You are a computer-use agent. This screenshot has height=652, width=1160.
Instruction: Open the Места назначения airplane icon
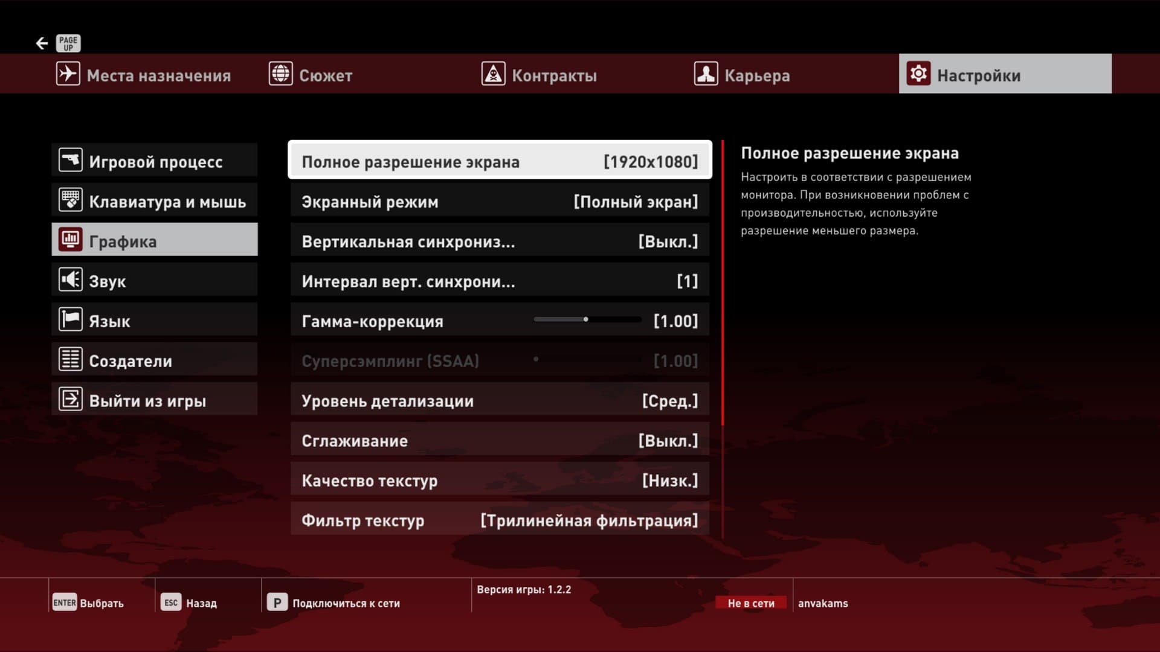(x=68, y=74)
